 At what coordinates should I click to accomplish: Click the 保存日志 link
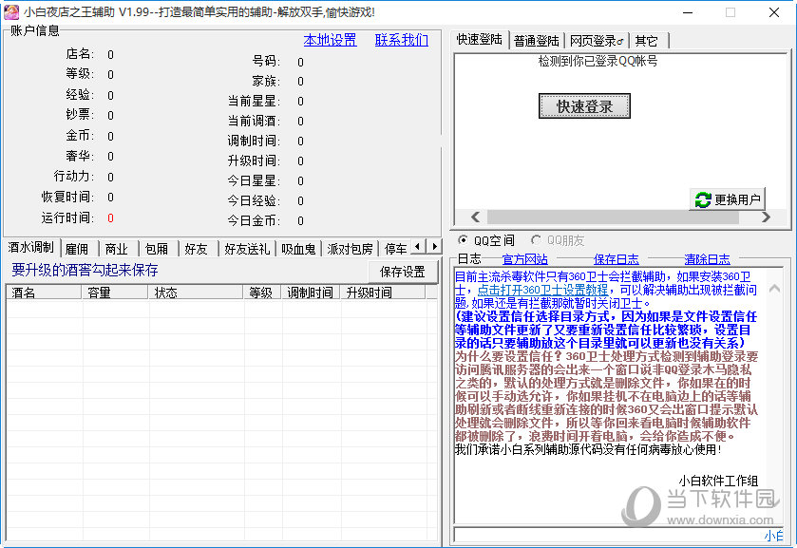coord(617,259)
